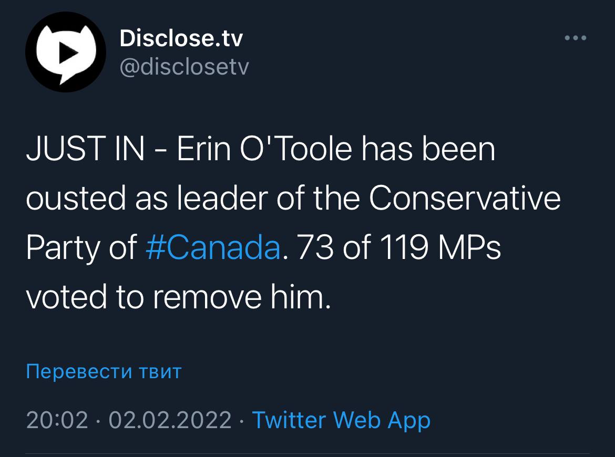The image size is (615, 457).
Task: Click "voted to remove him." line
Action: [179, 298]
